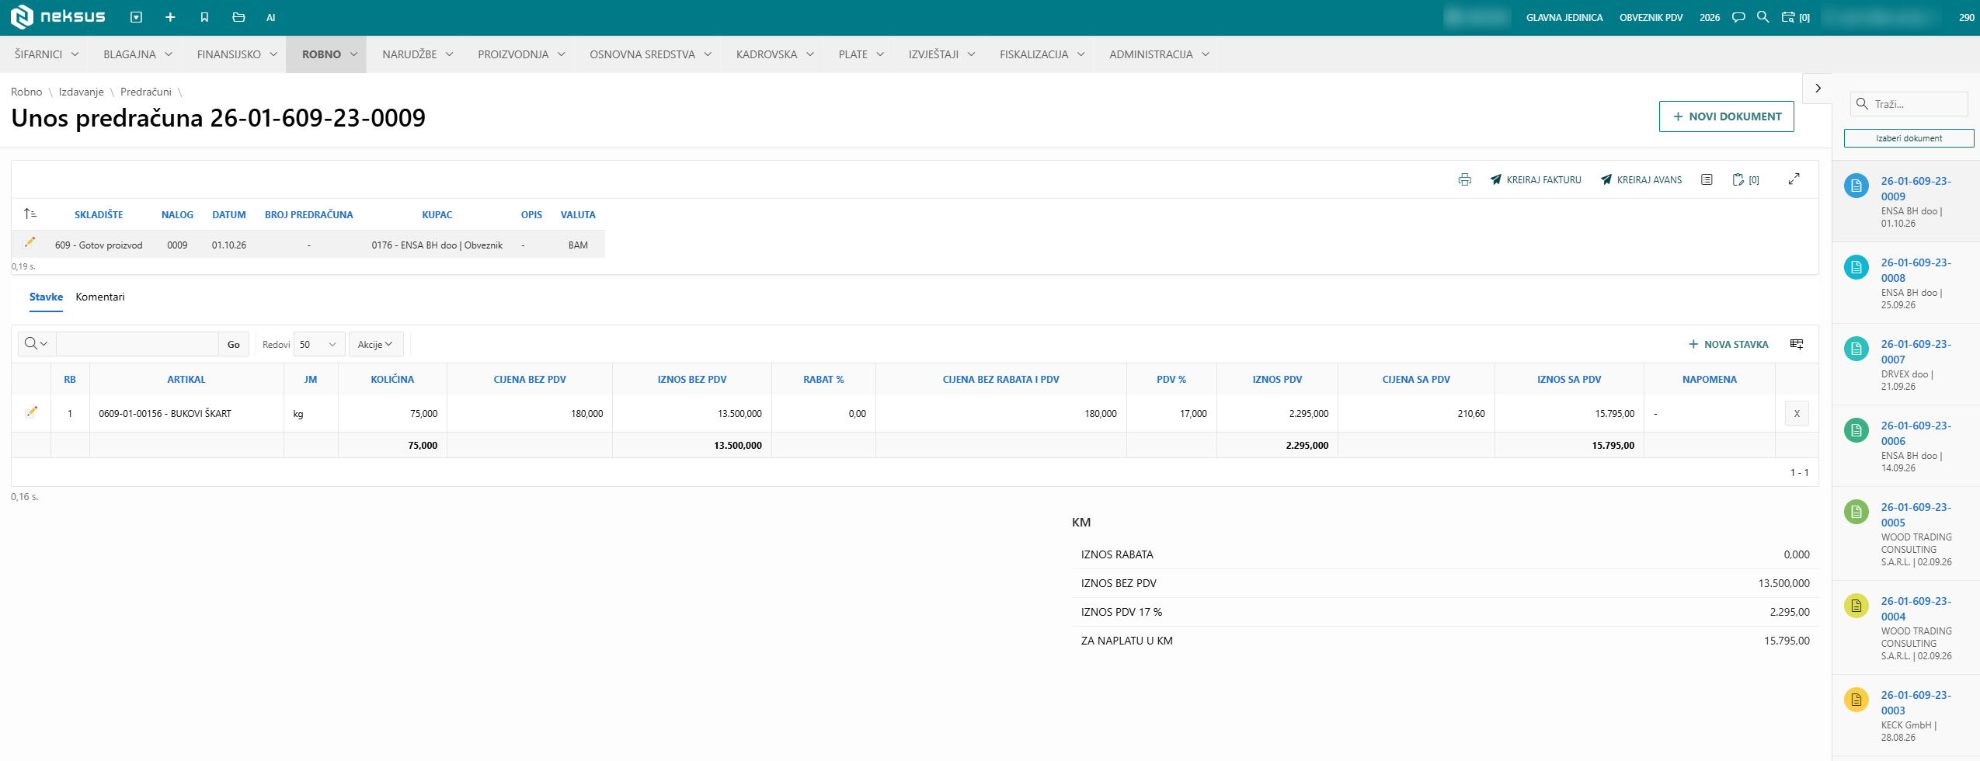Image resolution: width=1980 pixels, height=761 pixels.
Task: Focus the Traži search field
Action: click(x=1909, y=104)
